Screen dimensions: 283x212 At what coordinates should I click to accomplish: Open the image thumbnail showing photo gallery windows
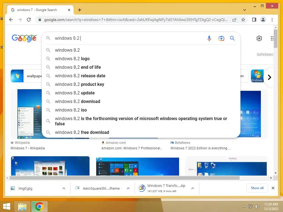(x=50, y=166)
